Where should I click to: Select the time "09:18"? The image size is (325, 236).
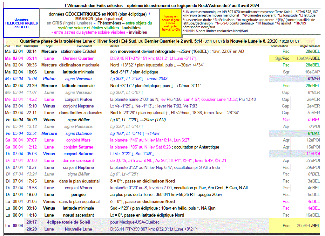[x=31, y=208]
